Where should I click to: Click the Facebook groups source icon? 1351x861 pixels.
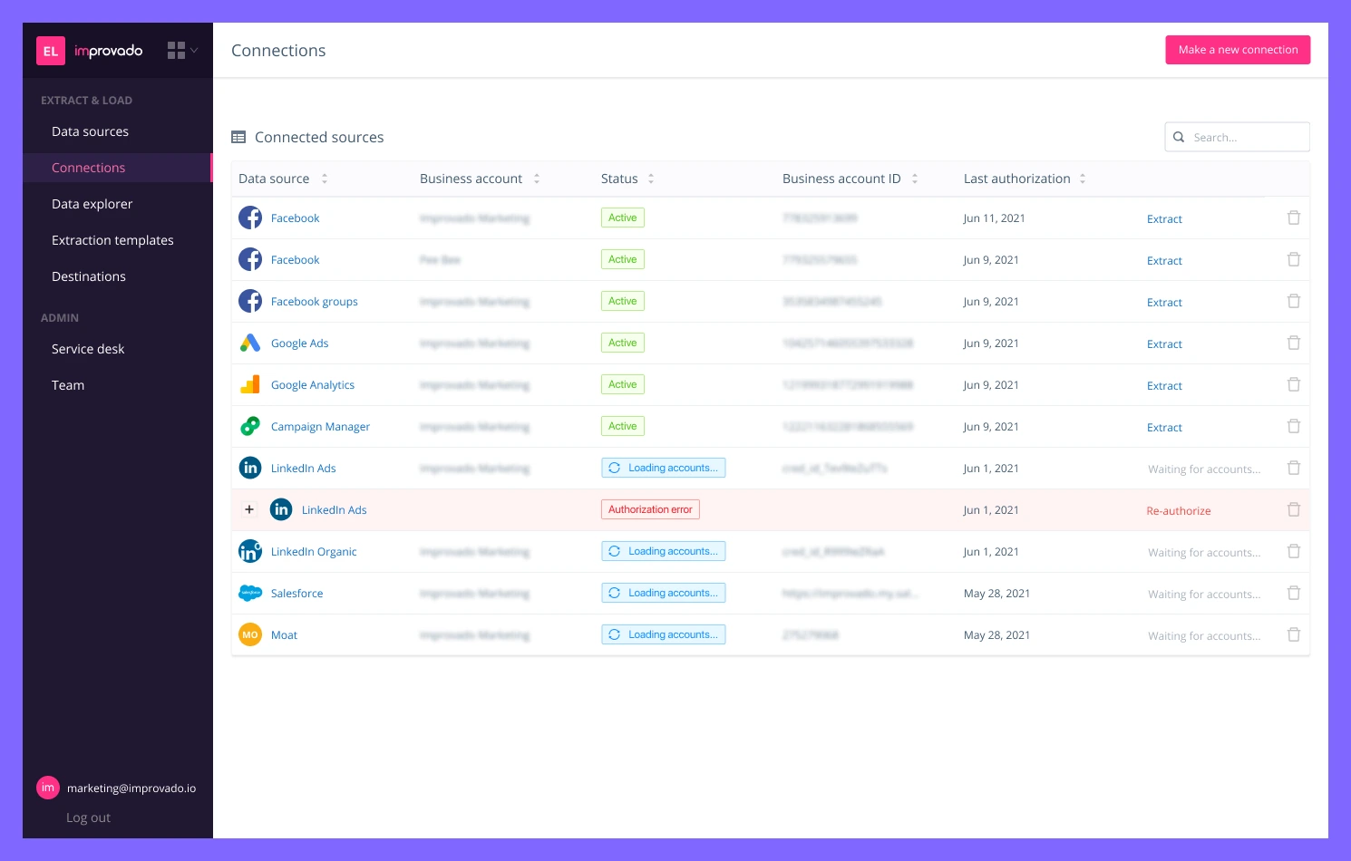click(250, 301)
